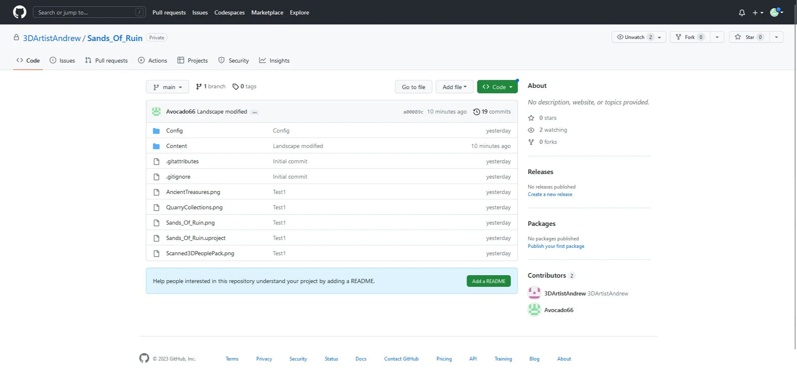The width and height of the screenshot is (797, 368).
Task: Switch to the Projects tab
Action: pyautogui.click(x=193, y=61)
